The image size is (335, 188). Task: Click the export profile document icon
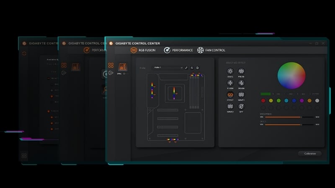197,68
